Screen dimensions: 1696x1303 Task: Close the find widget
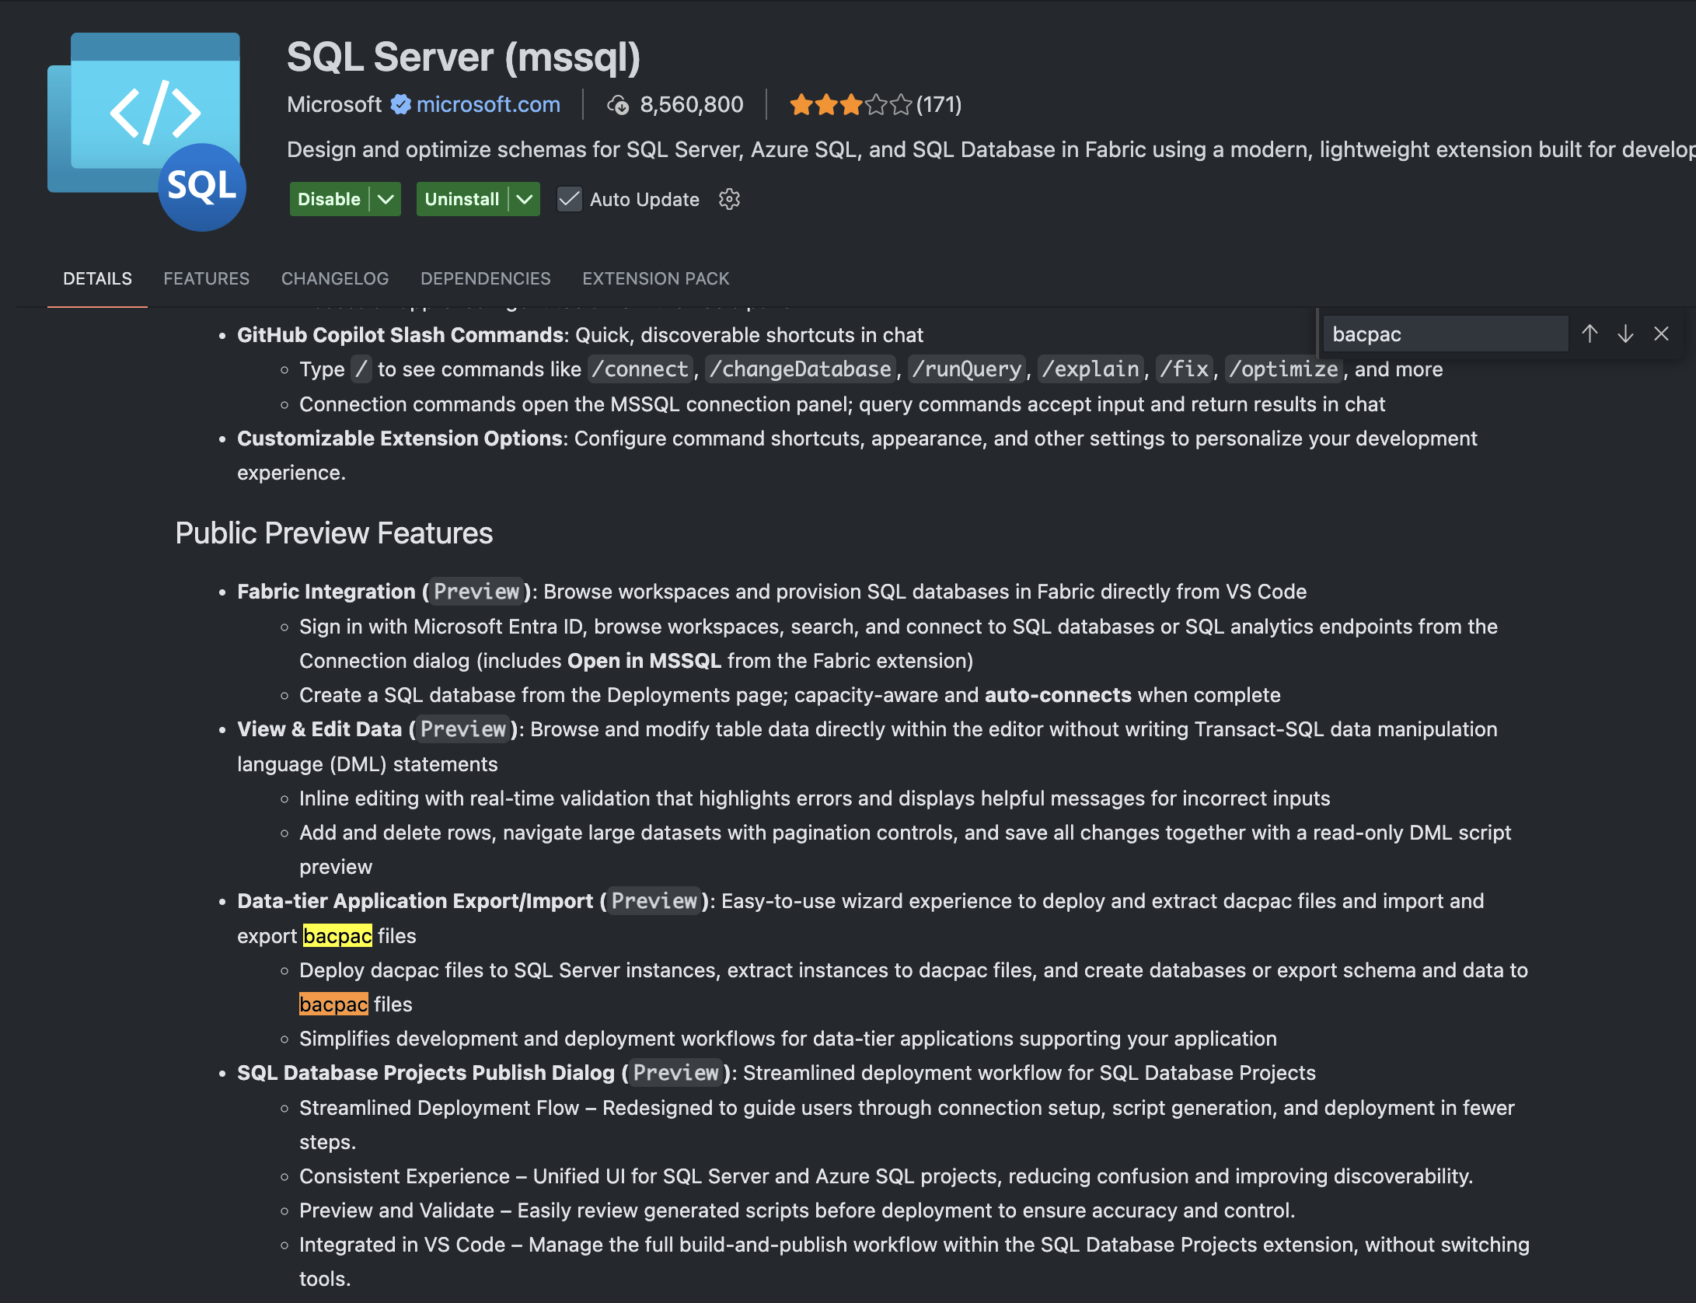click(x=1661, y=334)
